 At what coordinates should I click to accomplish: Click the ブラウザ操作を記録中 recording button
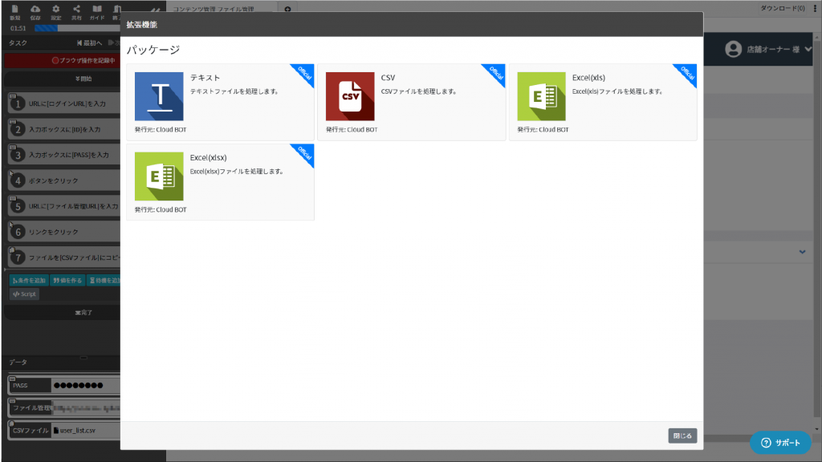point(63,60)
